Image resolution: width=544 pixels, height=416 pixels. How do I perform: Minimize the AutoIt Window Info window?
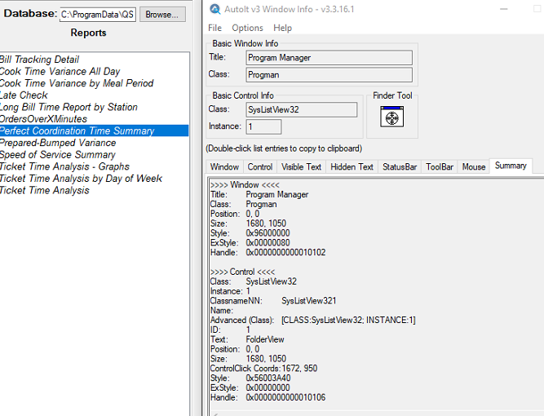[x=504, y=9]
